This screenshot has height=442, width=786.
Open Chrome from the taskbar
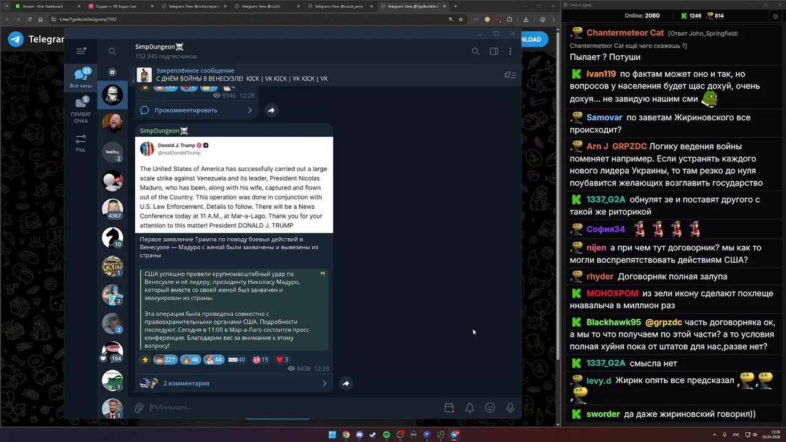coord(346,435)
